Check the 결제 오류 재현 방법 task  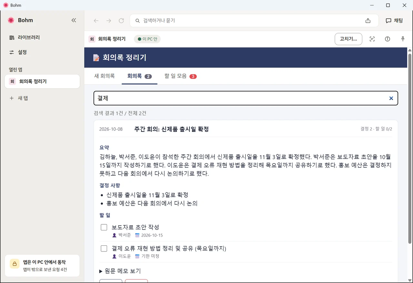pyautogui.click(x=104, y=249)
